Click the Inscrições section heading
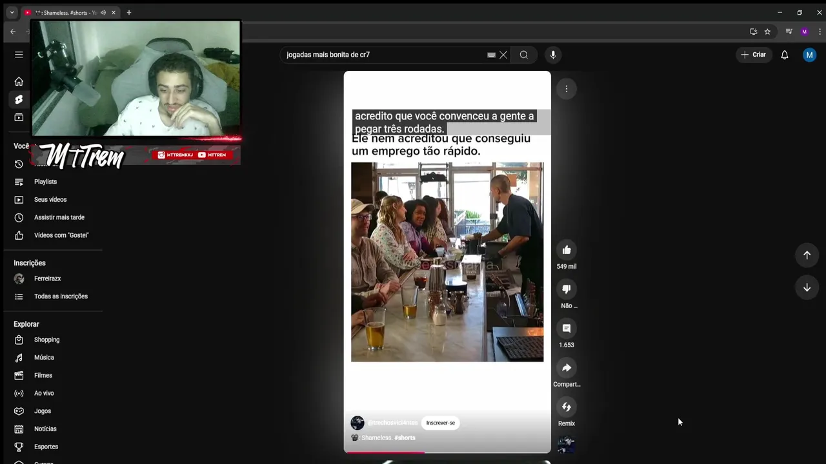826x464 pixels. coord(30,263)
